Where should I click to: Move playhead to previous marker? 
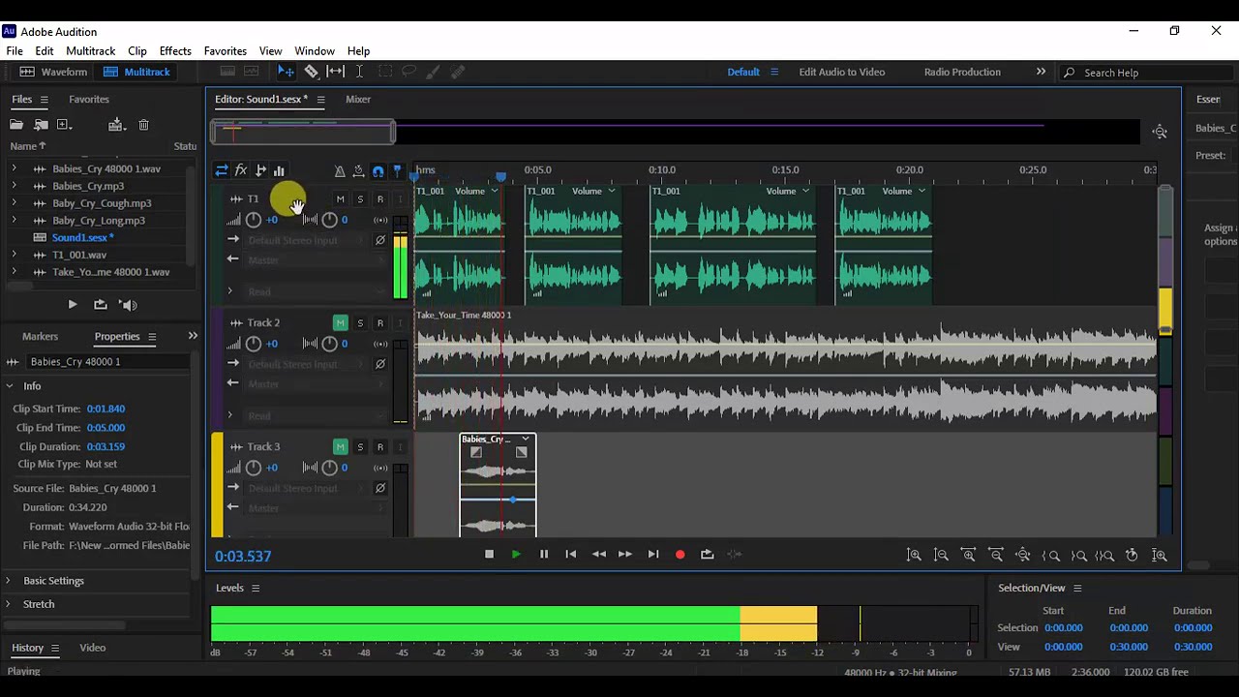[x=571, y=555]
